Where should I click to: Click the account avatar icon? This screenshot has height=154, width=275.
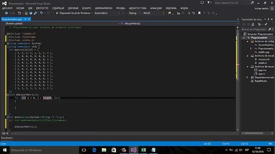(272, 8)
